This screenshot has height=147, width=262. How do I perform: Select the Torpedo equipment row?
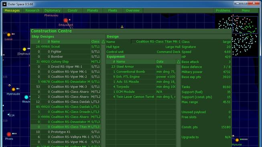141,87
